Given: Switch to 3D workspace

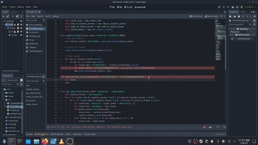Looking at the screenshot, I should 119,7.
